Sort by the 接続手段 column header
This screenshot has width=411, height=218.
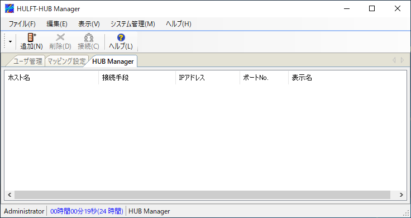click(137, 78)
